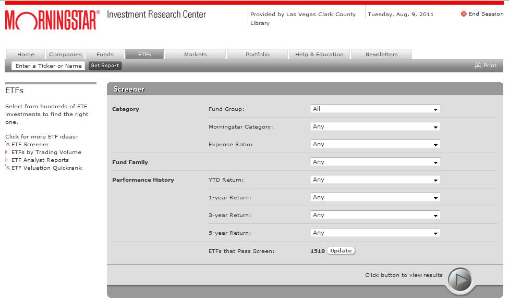This screenshot has width=509, height=305.
Task: Select the Portfolio tab
Action: coord(257,54)
